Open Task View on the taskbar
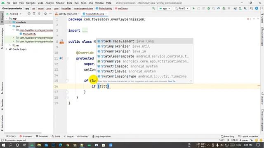This screenshot has width=264, height=148. 24,145
